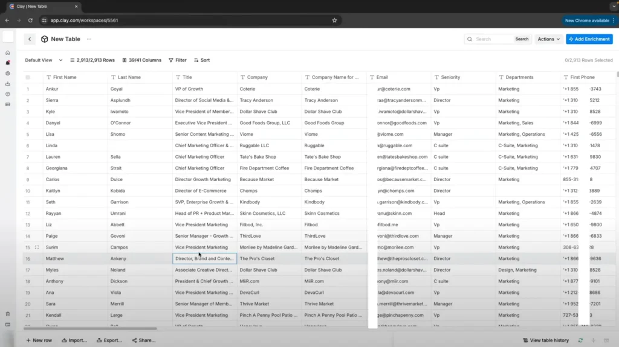The height and width of the screenshot is (347, 619).
Task: Click the First Phone column header
Action: tap(588, 77)
